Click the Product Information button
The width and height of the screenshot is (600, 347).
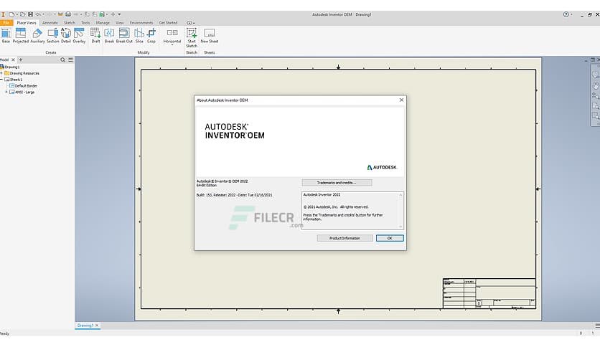point(344,238)
